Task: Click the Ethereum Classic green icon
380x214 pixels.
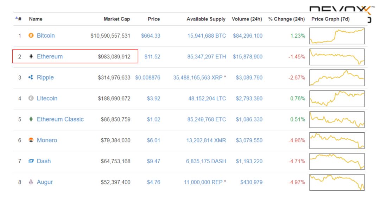Action: pos(31,119)
